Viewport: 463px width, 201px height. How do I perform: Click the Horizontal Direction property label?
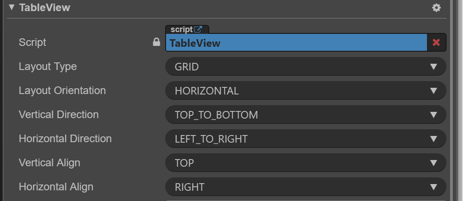(65, 139)
